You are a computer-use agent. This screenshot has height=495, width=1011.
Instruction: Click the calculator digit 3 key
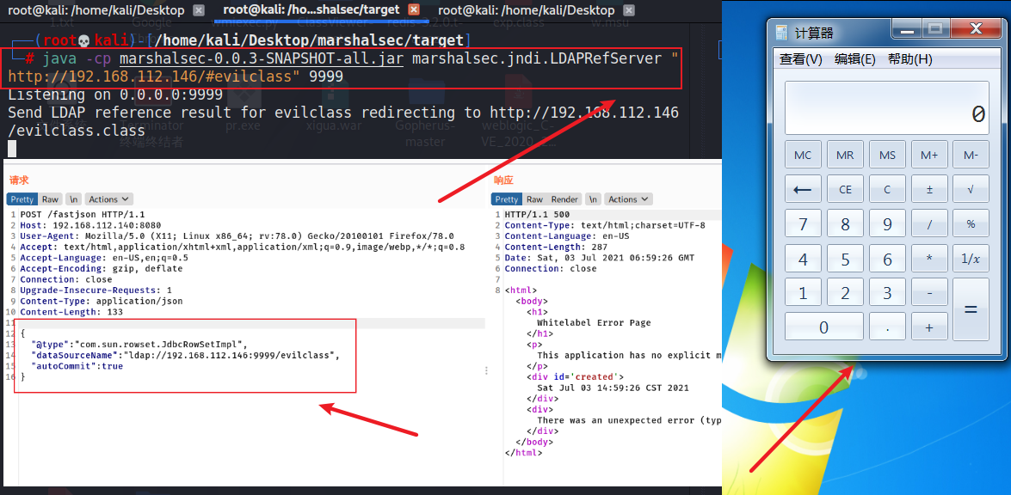click(x=887, y=293)
